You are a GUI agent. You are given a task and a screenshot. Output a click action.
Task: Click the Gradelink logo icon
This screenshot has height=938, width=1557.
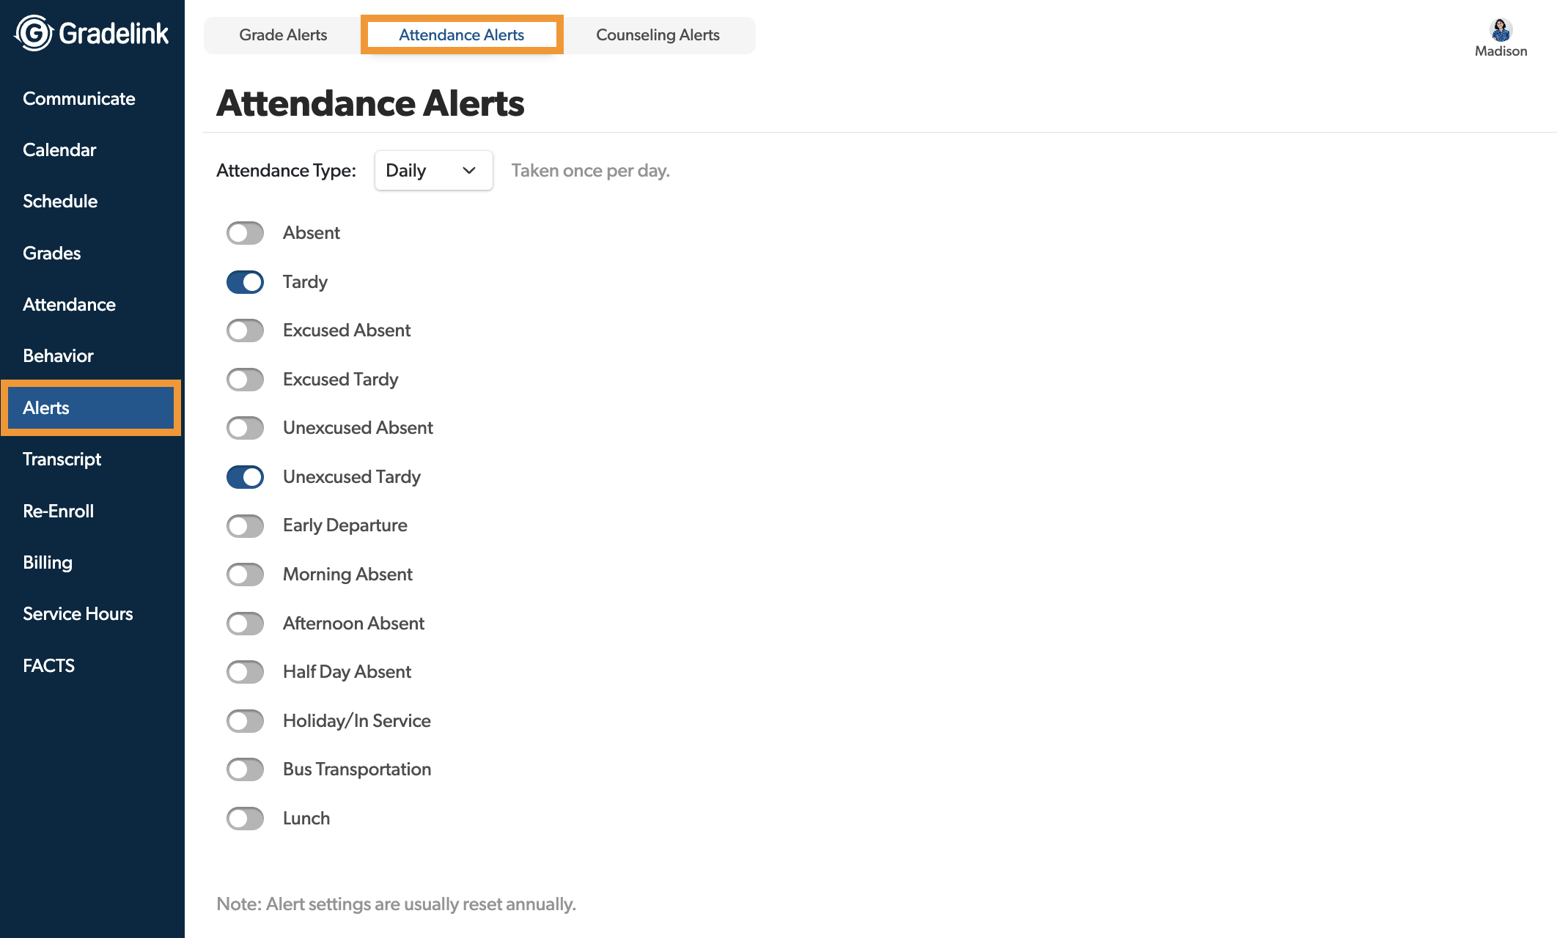coord(34,33)
